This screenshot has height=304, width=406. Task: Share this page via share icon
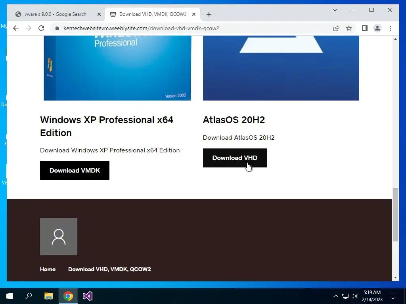coord(336,28)
